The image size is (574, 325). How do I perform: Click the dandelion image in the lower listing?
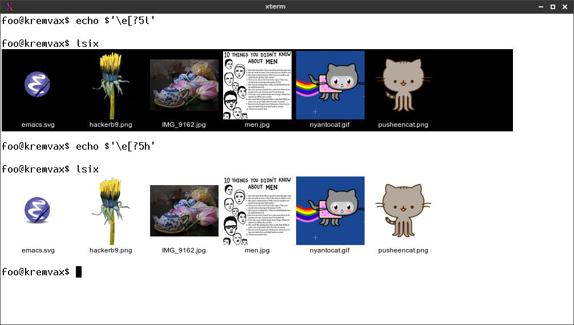(x=111, y=211)
